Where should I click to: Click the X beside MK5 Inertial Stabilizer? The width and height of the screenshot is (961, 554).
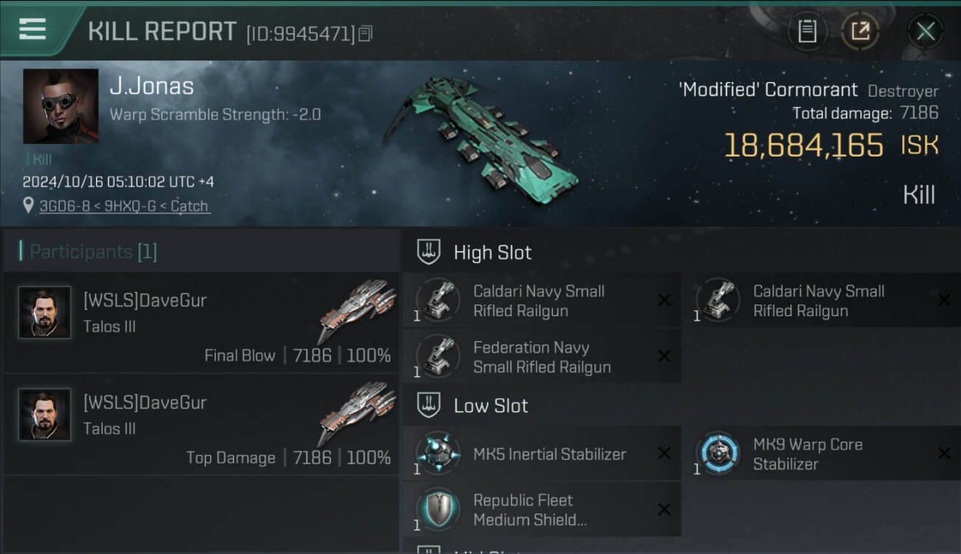coord(664,454)
